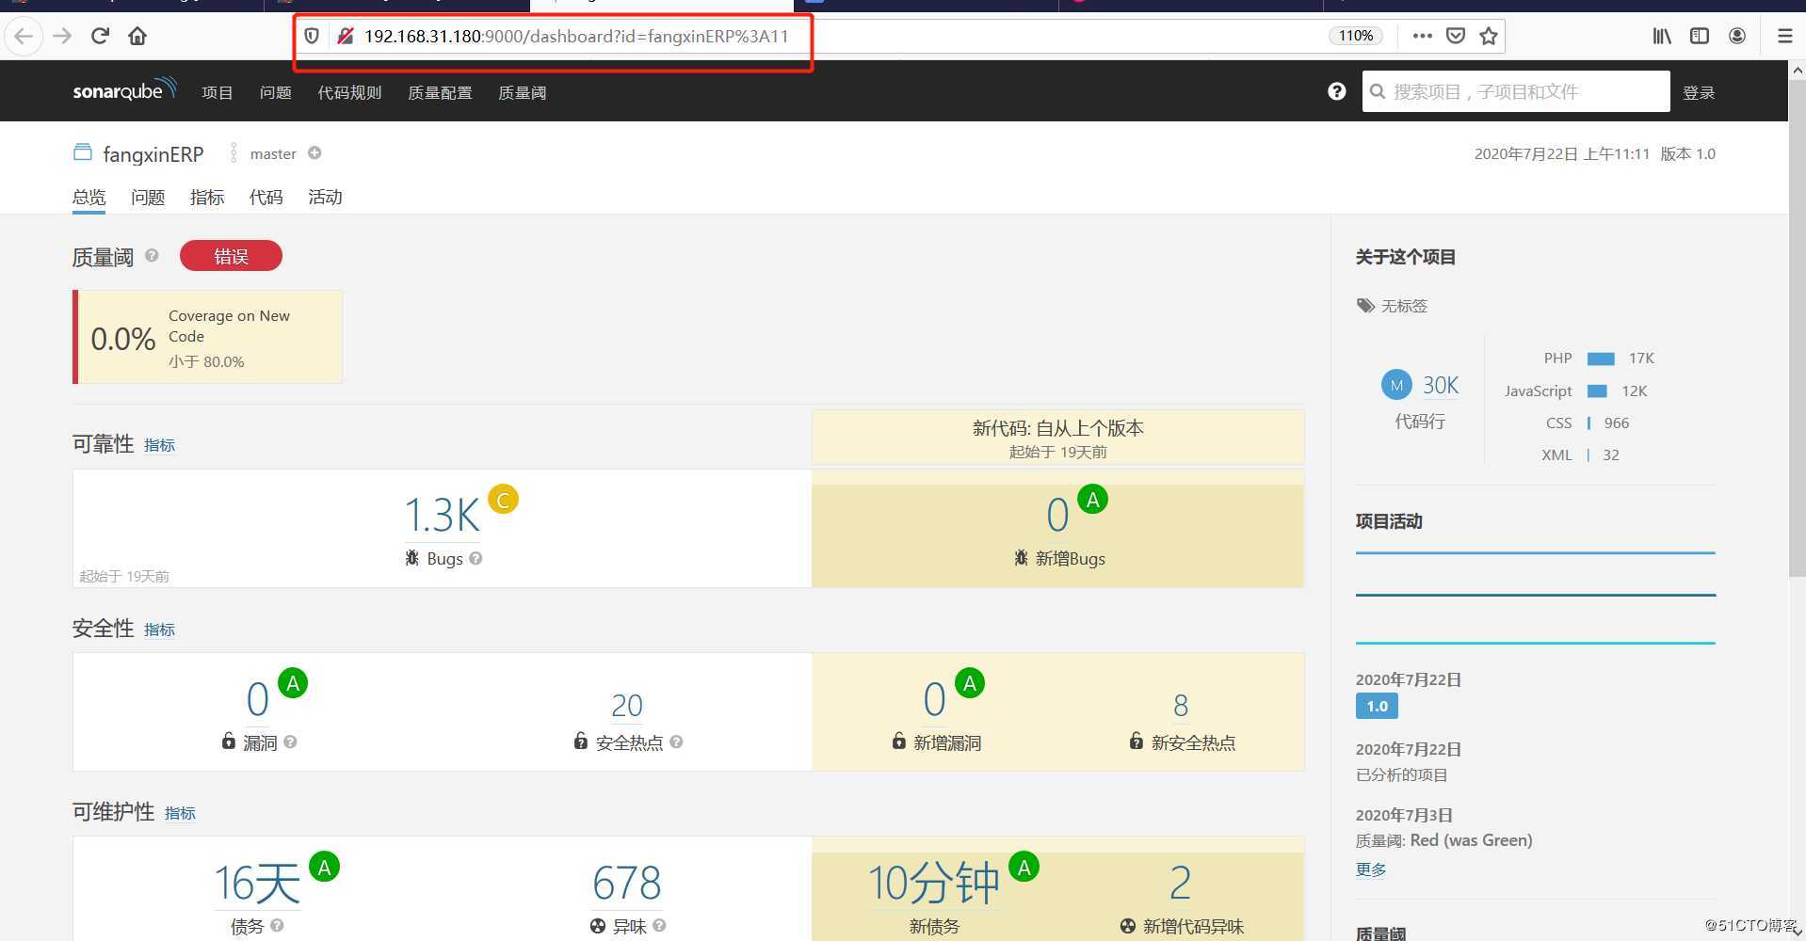Click the add branch plus icon next to master
The width and height of the screenshot is (1806, 941).
click(x=314, y=152)
